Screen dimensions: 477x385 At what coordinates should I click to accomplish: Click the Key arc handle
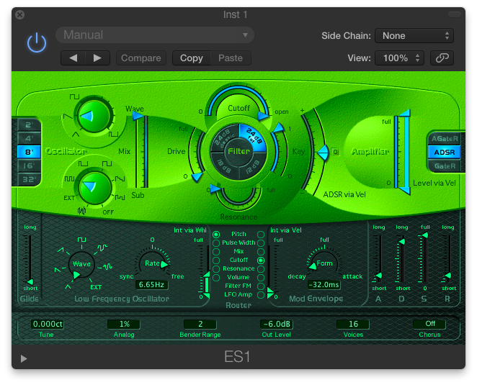[x=278, y=127]
